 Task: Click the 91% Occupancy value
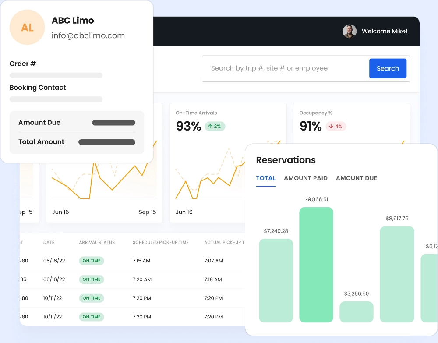tap(311, 126)
